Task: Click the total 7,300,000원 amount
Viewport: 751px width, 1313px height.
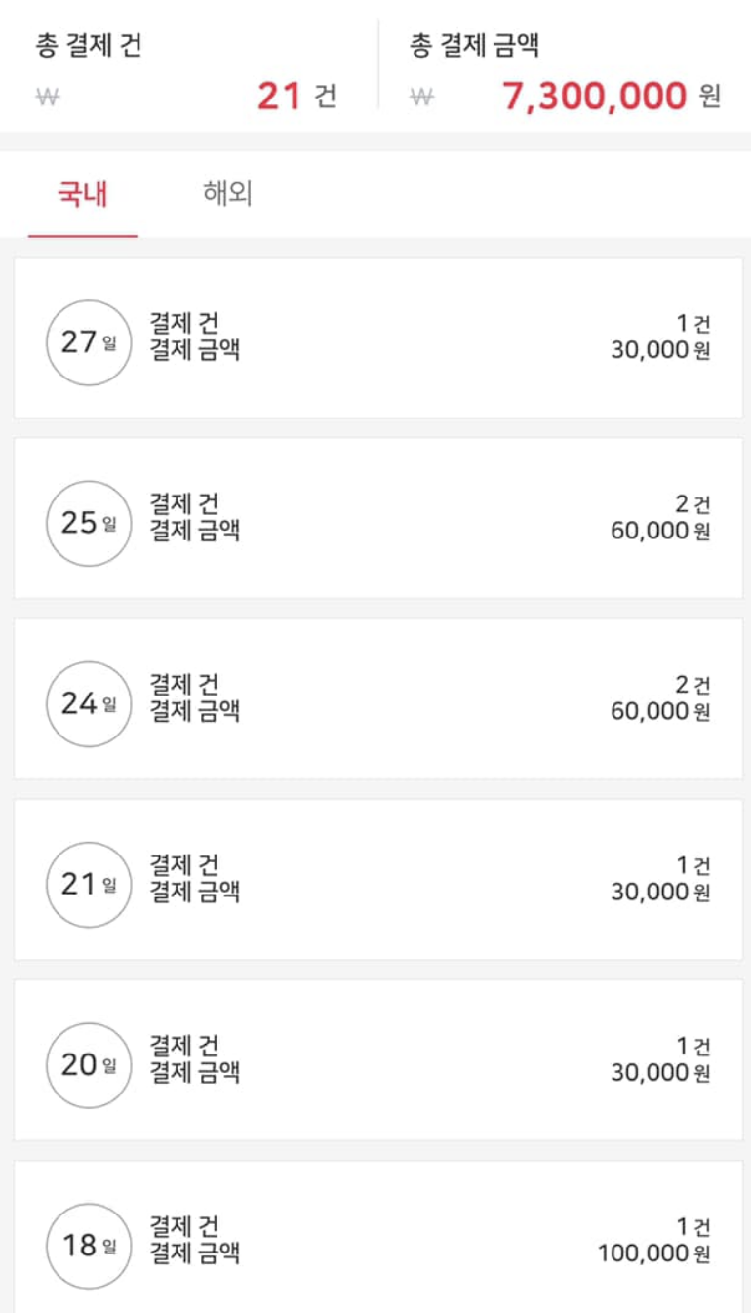Action: (611, 97)
